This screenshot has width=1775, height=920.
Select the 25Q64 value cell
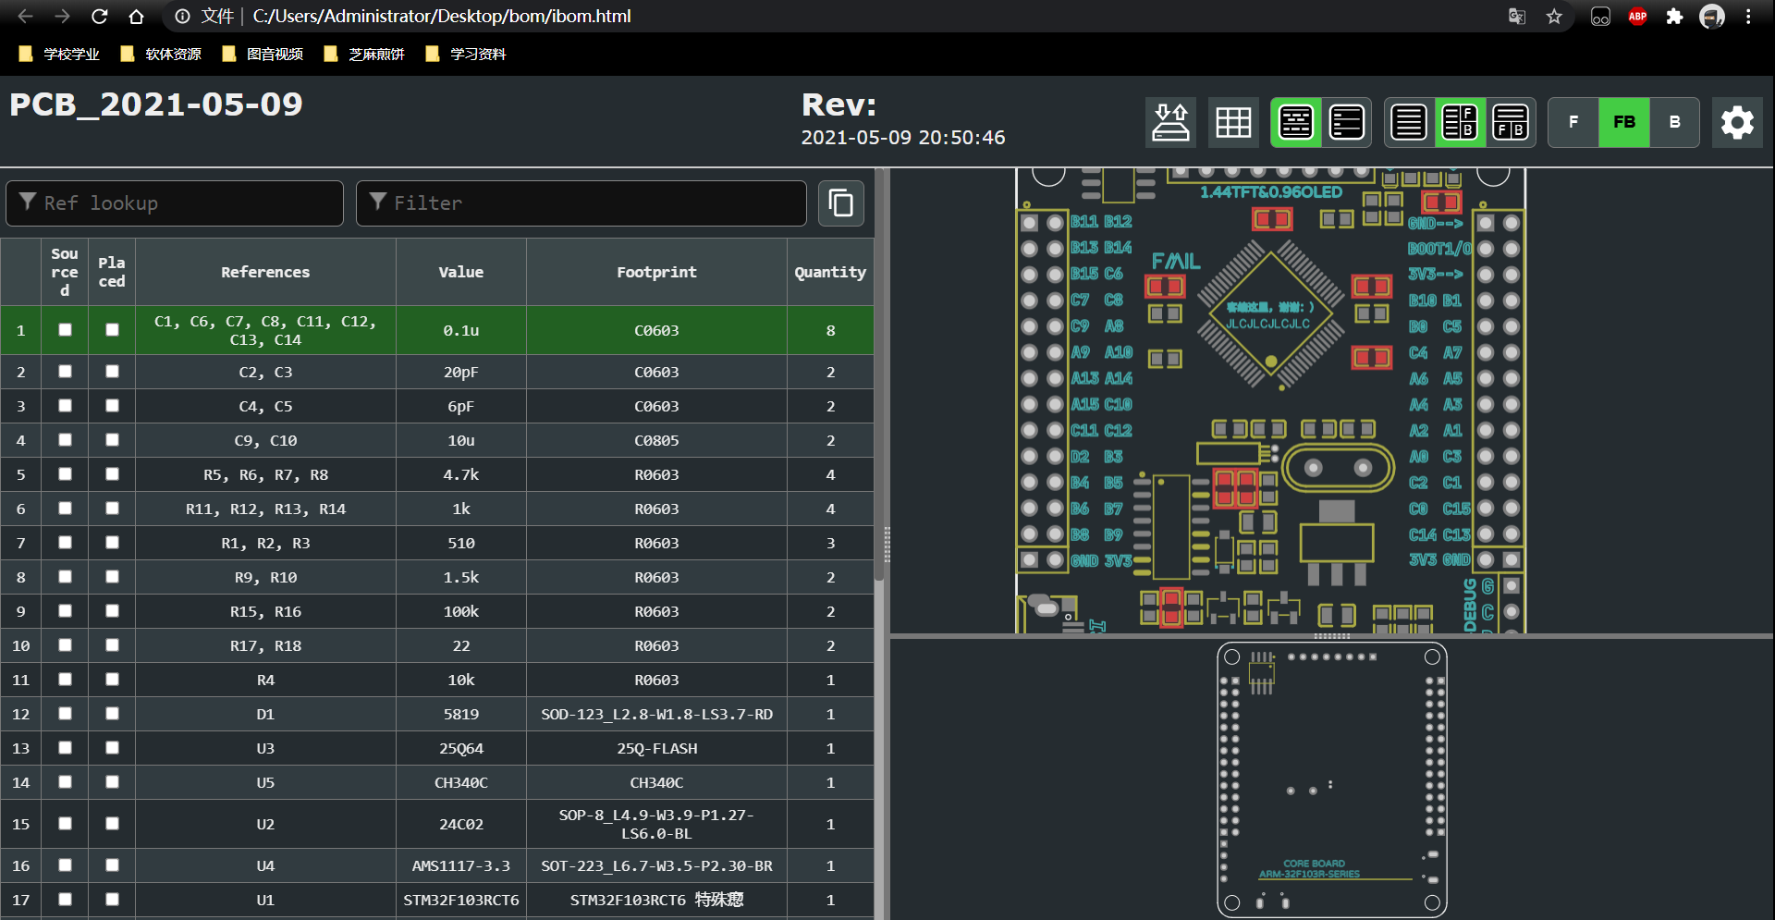click(461, 748)
